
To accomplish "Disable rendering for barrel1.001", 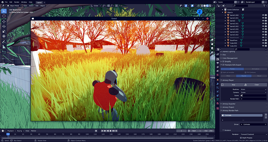I will 266,18.
